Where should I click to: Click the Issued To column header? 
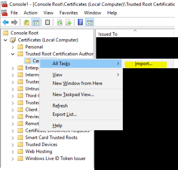[x=108, y=34]
